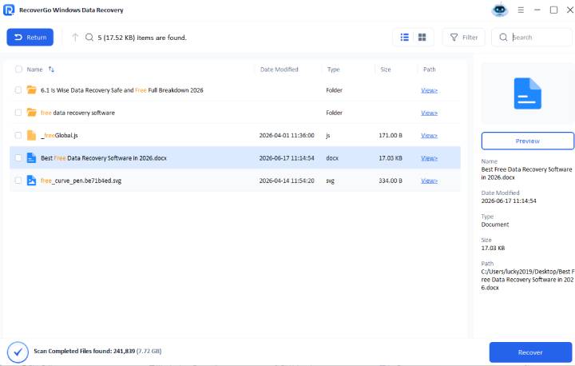Click the RecoverGo app logo
This screenshot has width=575, height=366.
click(9, 10)
